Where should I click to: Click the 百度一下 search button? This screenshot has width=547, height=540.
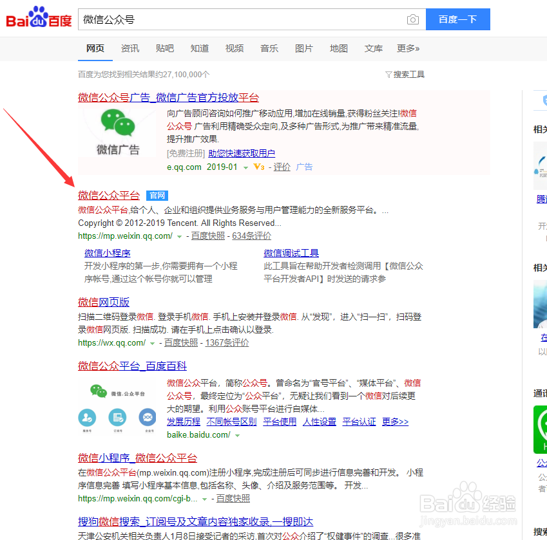click(457, 19)
